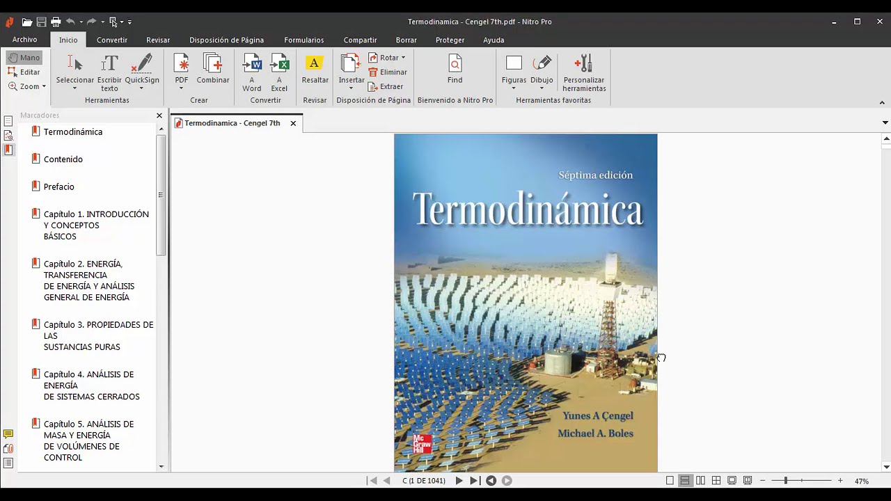Click the zoom in plus button
This screenshot has width=891, height=501.
click(840, 481)
